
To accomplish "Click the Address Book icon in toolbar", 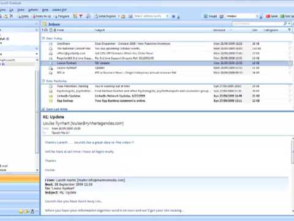I will pyautogui.click(x=130, y=16).
